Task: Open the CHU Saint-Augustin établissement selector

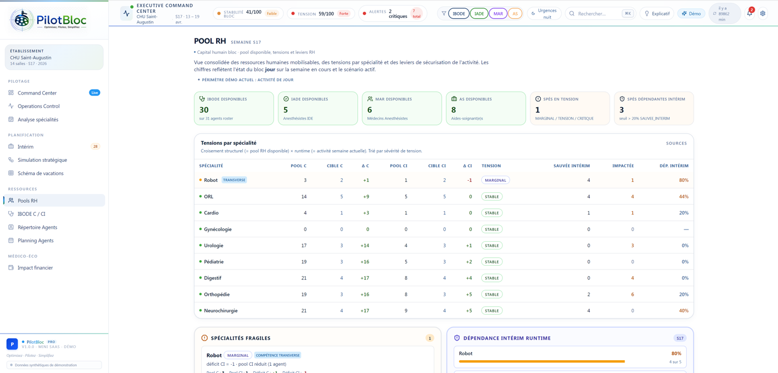Action: [x=54, y=57]
